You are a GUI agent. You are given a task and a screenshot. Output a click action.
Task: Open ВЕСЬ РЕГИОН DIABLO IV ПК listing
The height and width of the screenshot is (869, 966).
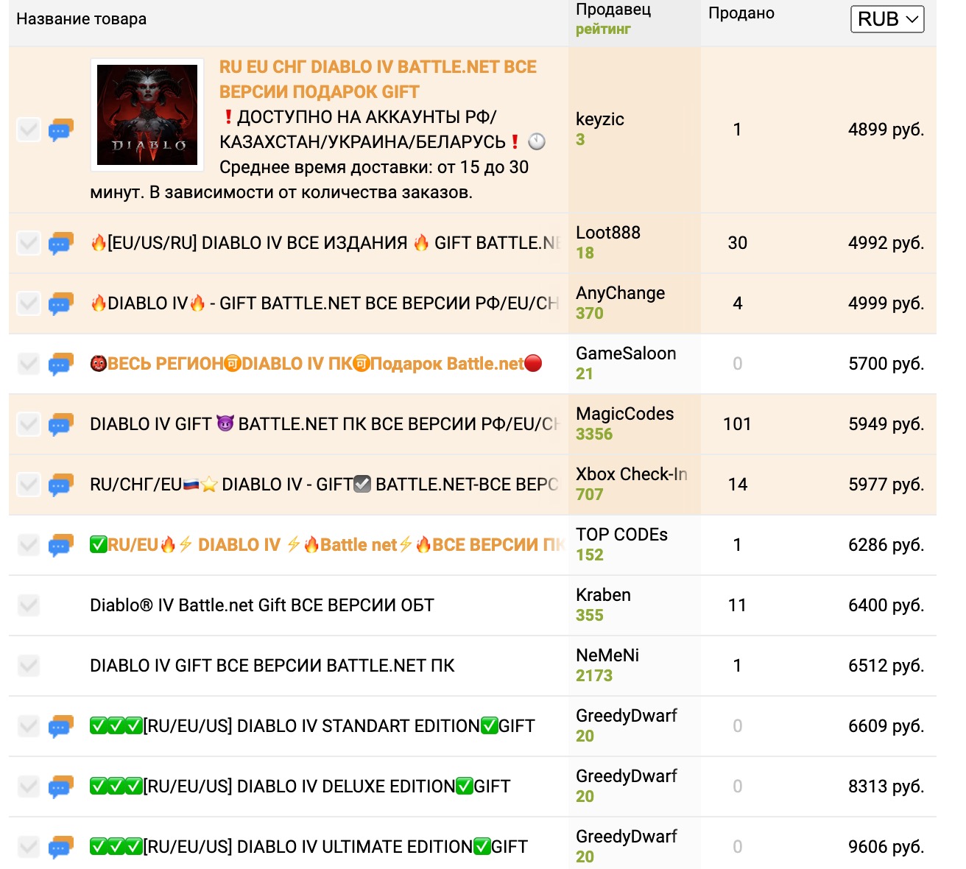(x=316, y=364)
